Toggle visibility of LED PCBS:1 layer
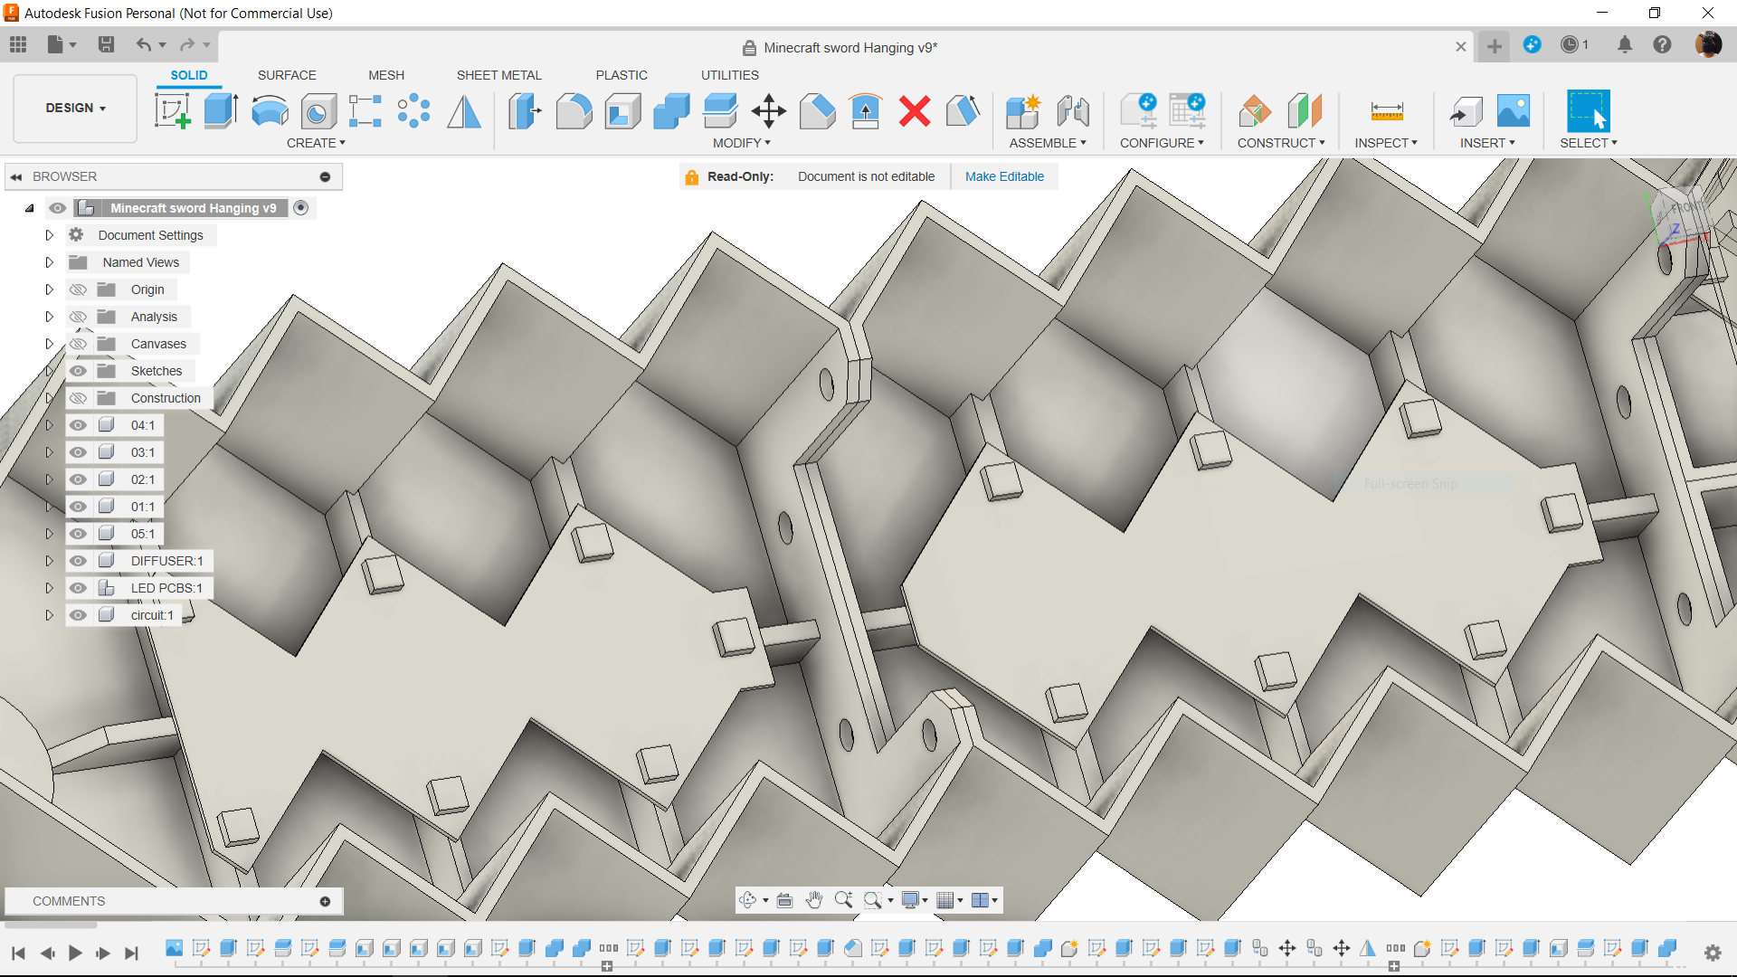This screenshot has width=1737, height=977. pos(78,587)
